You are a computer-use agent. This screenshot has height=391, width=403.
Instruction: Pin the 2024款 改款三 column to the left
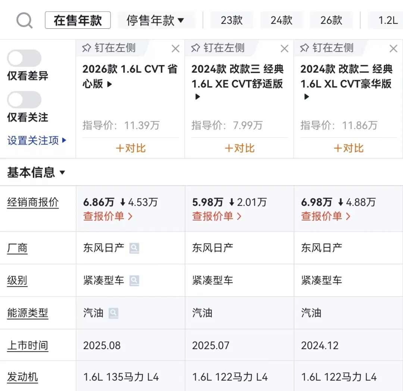coord(218,48)
